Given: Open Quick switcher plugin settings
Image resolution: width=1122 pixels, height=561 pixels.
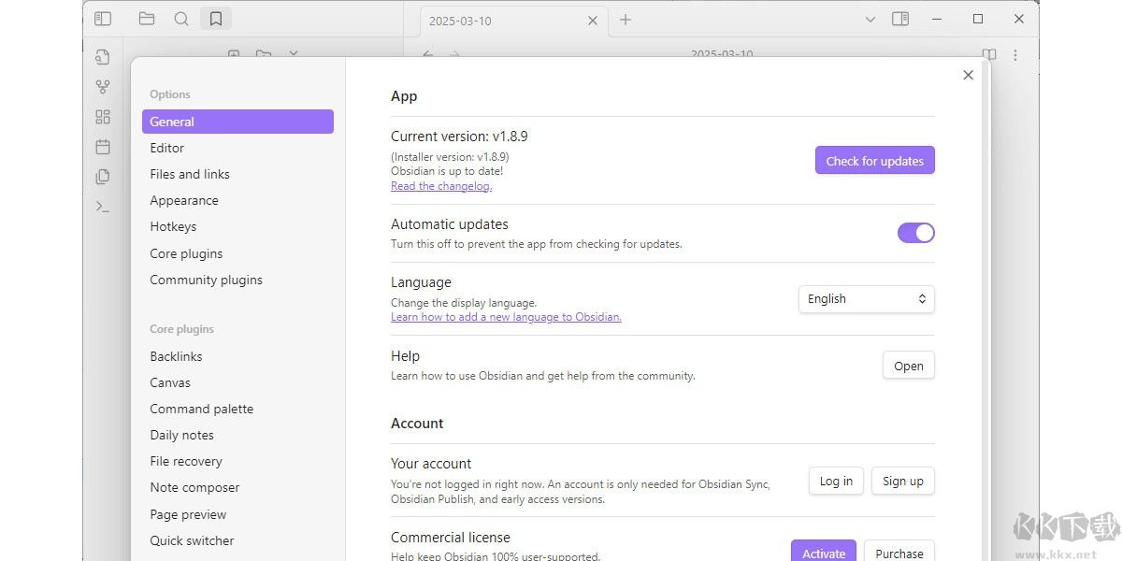Looking at the screenshot, I should (x=237, y=540).
